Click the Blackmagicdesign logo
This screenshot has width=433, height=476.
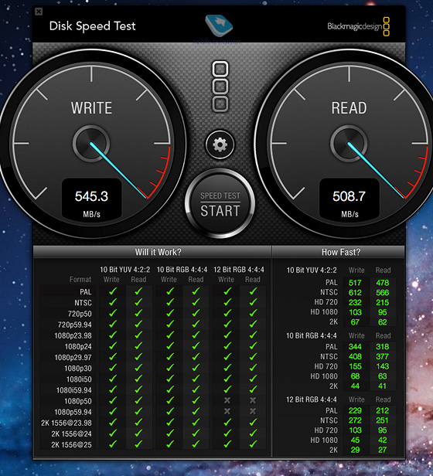[x=358, y=26]
